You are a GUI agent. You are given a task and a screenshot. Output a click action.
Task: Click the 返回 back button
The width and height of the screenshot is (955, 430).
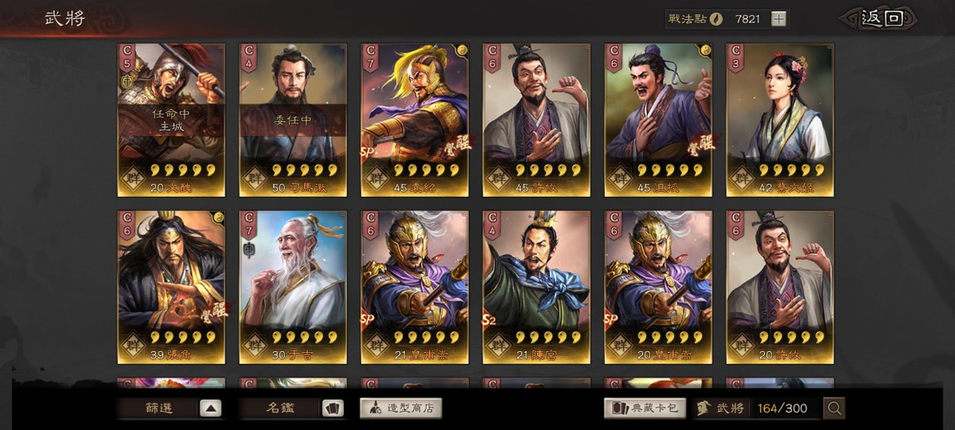click(878, 18)
